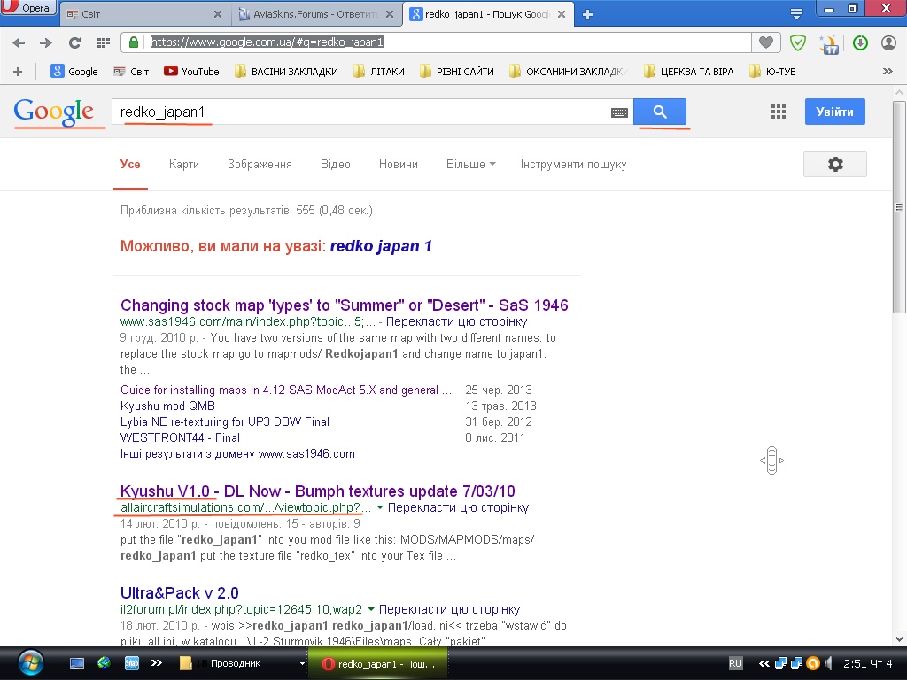Open Lybia NE re-texturing sublink
Screen dimensions: 907x680
tap(225, 422)
